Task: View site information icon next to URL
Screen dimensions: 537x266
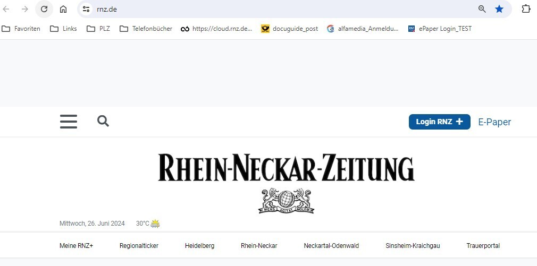Action: 86,9
